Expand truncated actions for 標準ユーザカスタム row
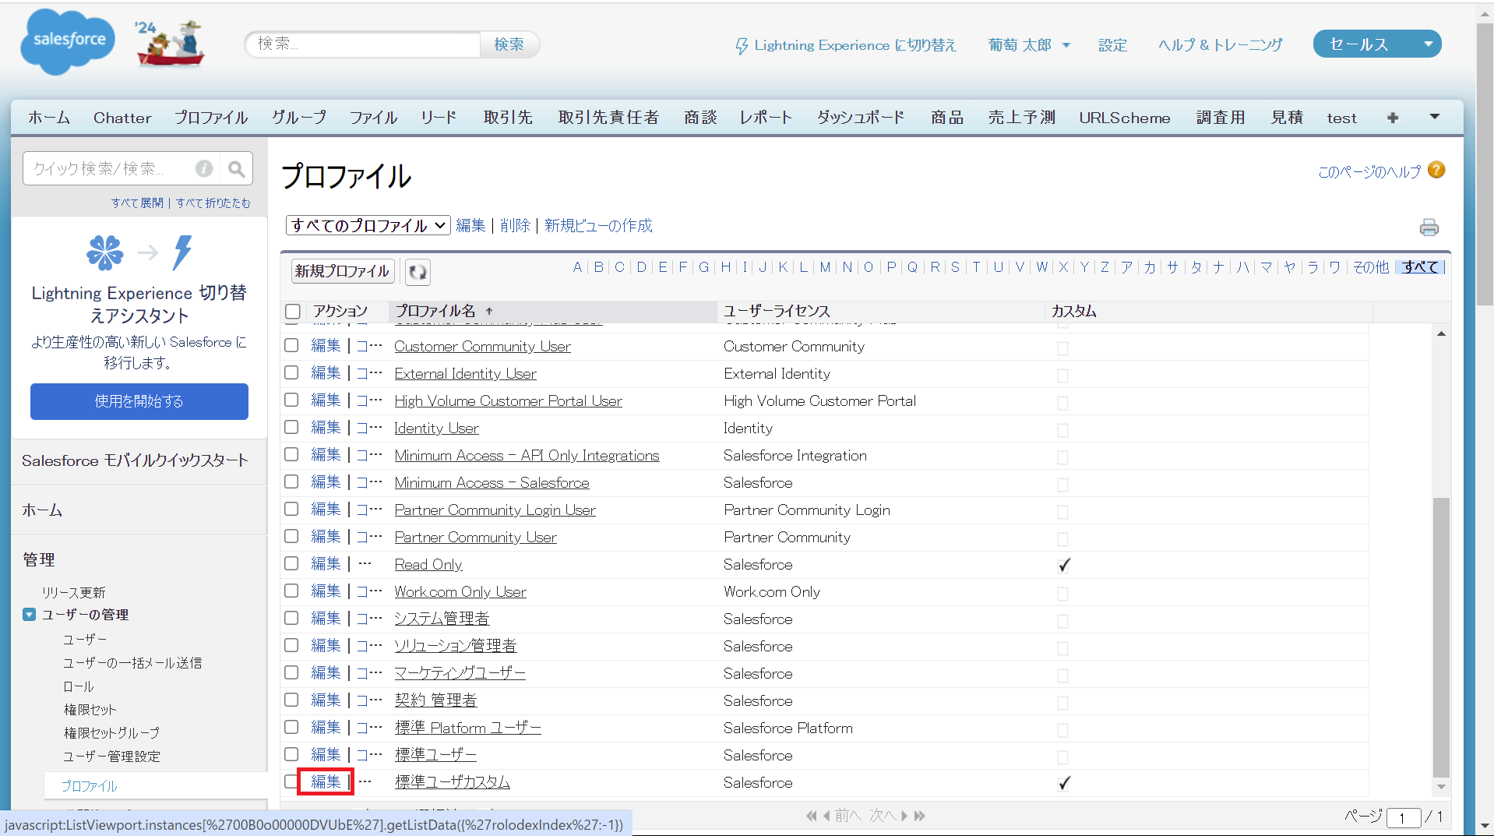Image resolution: width=1494 pixels, height=836 pixels. point(365,781)
